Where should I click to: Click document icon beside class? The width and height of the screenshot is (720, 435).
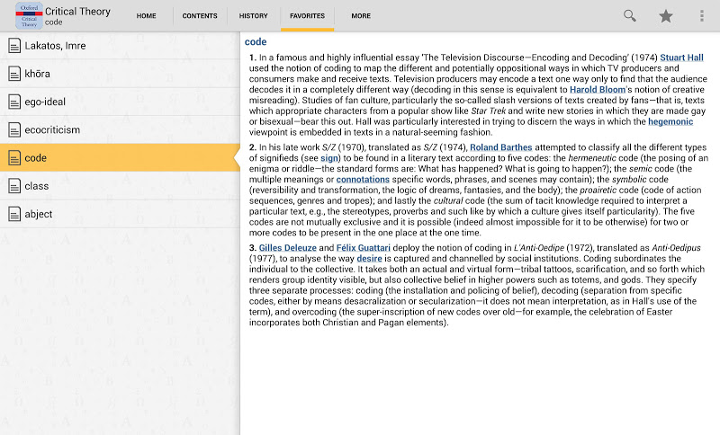[x=14, y=186]
